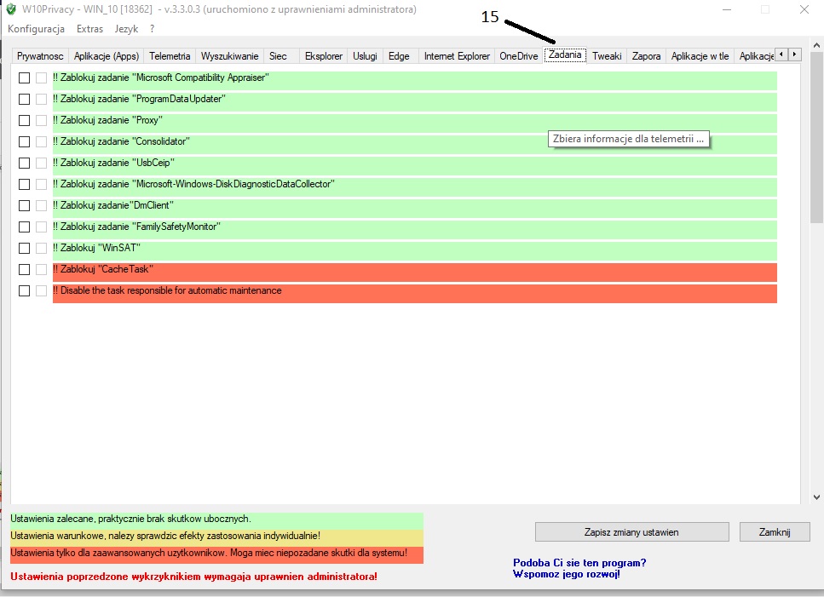Screen dimensions: 824x597
Task: Open the Telemetria tab
Action: 170,56
